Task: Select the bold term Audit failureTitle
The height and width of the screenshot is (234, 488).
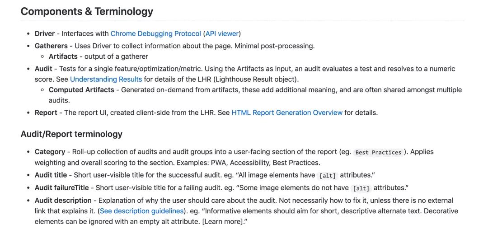Action: (61, 188)
